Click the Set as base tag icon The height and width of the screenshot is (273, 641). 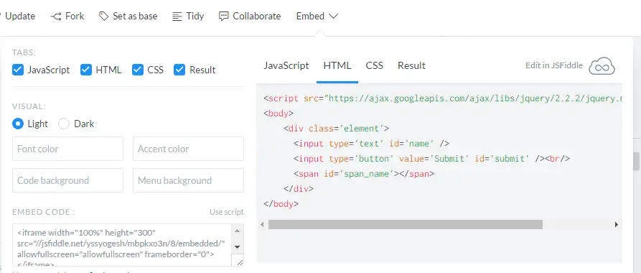[104, 16]
